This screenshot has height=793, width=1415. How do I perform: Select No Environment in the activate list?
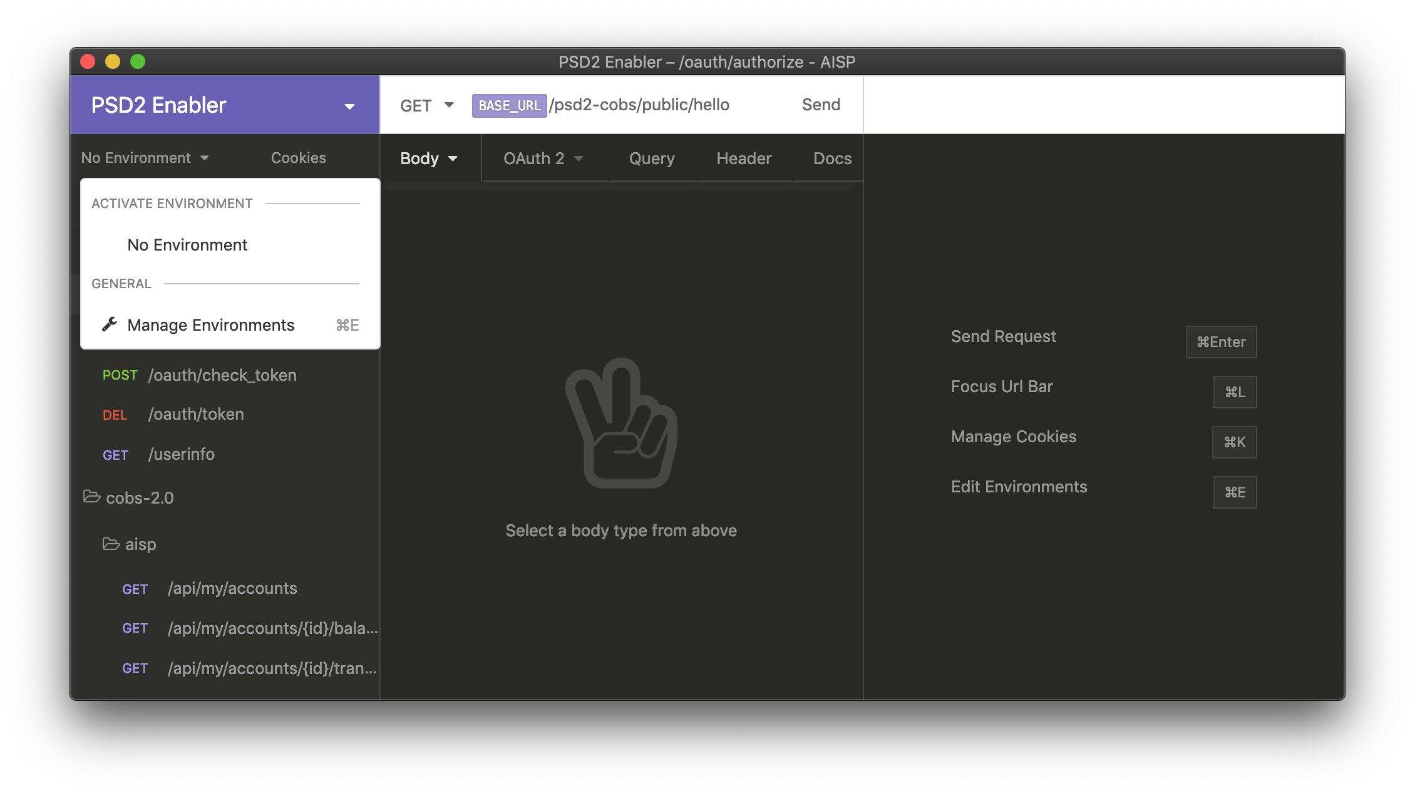pyautogui.click(x=230, y=245)
